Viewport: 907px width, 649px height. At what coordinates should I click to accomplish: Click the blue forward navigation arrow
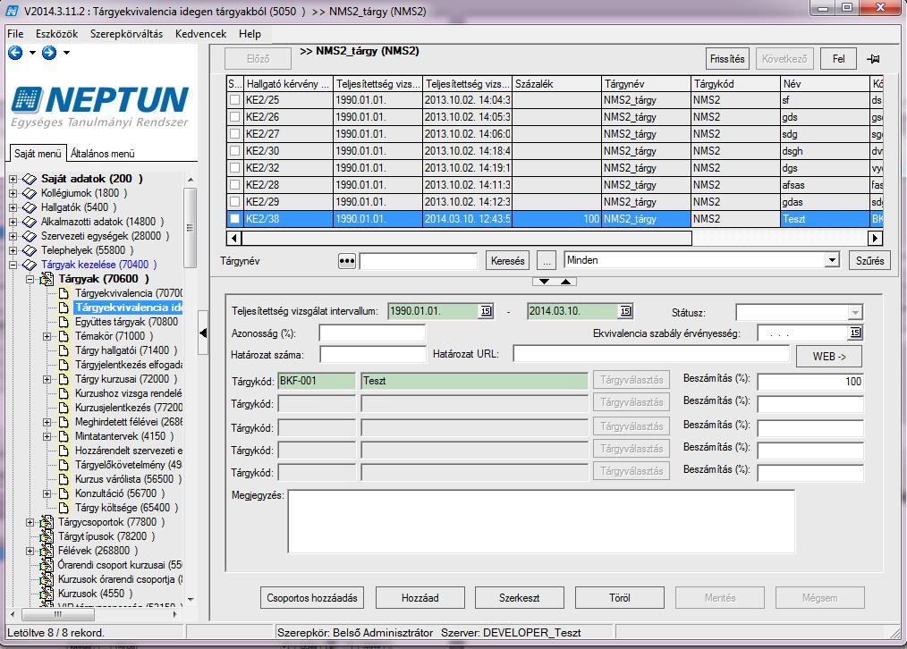click(x=49, y=53)
